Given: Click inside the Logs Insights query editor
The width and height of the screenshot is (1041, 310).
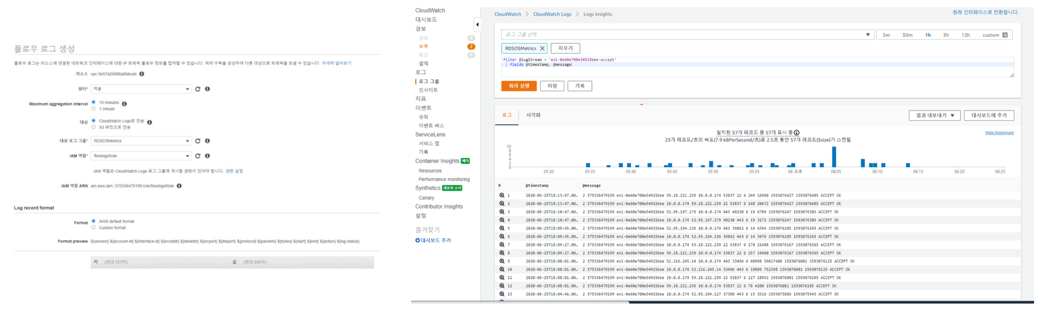Looking at the screenshot, I should (x=757, y=67).
